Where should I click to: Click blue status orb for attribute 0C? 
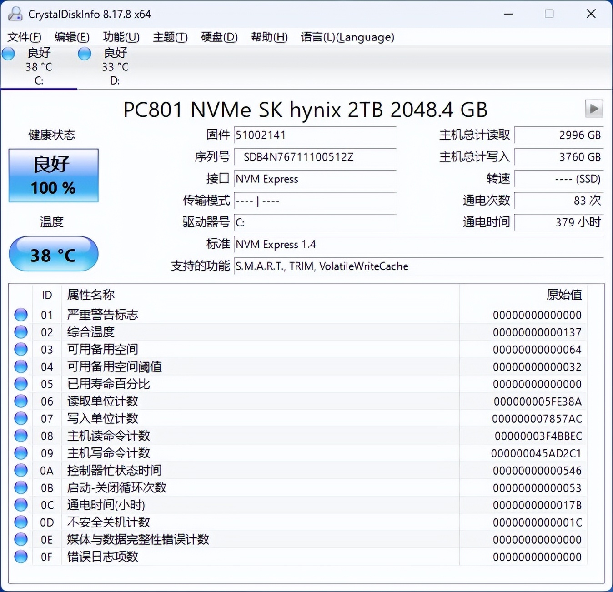click(x=21, y=505)
